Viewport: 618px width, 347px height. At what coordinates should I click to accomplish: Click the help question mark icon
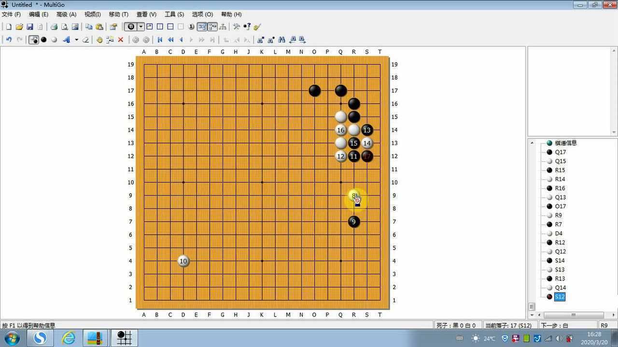point(246,27)
